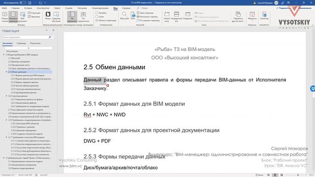Collapse heading 2 Общие требования к BIM модели
This screenshot has width=315, height=177.
(x=3, y=55)
